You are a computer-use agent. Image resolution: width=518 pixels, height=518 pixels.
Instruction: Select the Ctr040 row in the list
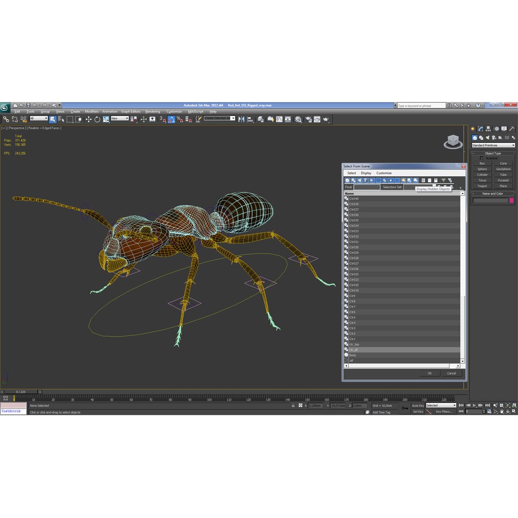coord(402,199)
